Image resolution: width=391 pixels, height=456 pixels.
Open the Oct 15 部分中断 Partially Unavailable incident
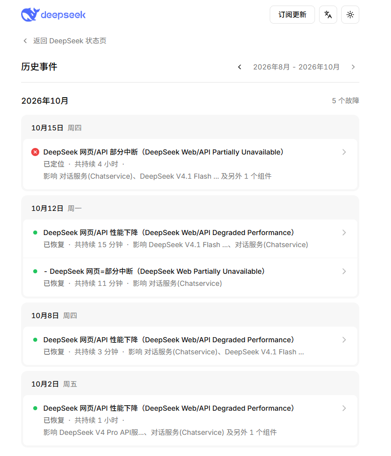point(190,164)
